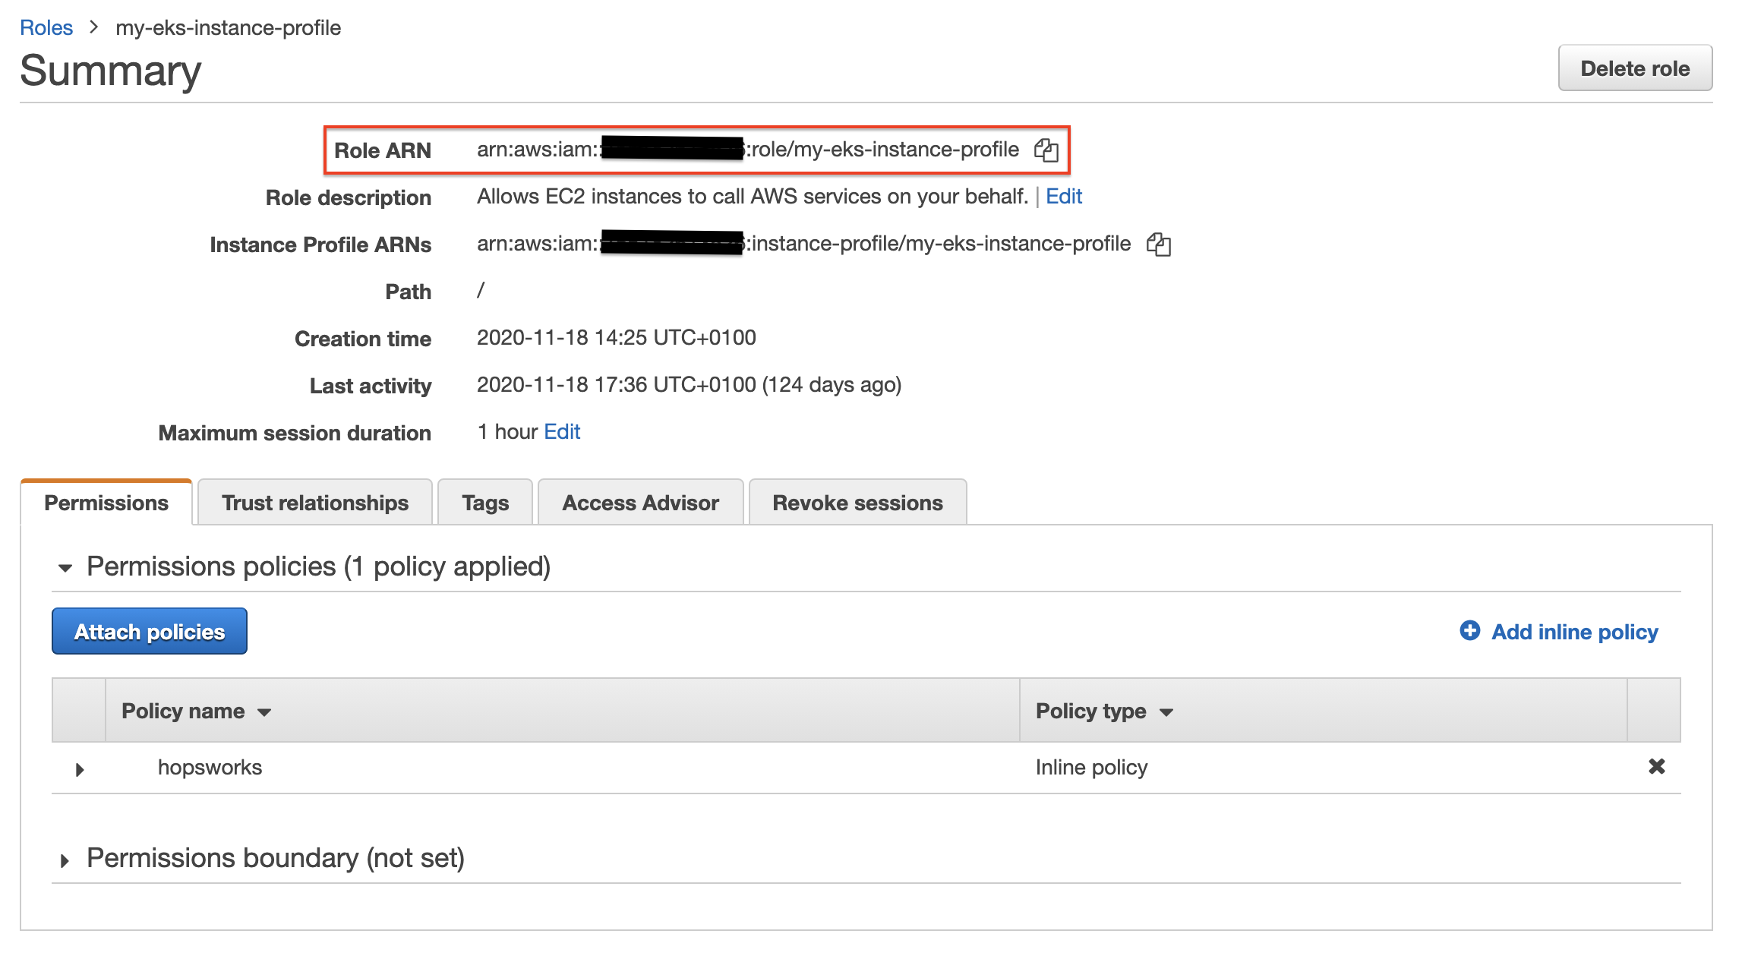Click the plus icon for inline policy
The height and width of the screenshot is (978, 1742).
(x=1469, y=631)
